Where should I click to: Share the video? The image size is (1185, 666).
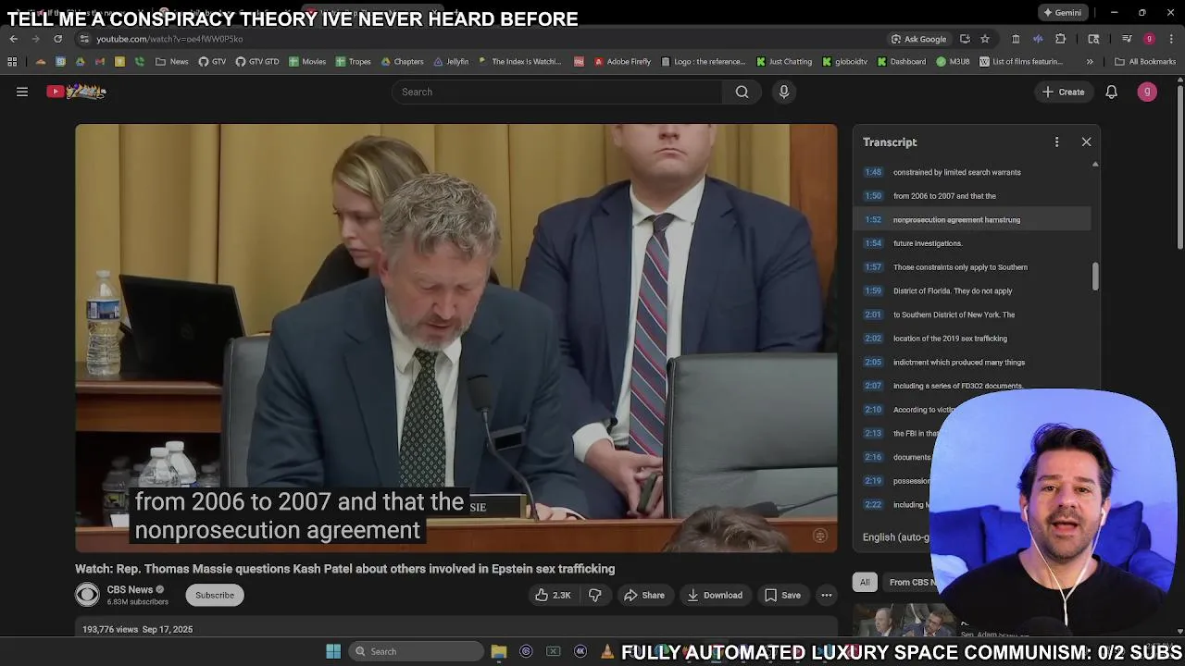pyautogui.click(x=644, y=595)
